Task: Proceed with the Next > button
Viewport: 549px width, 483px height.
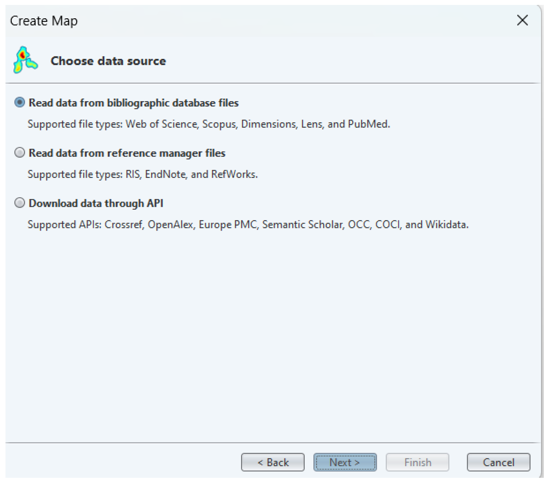Action: tap(345, 462)
